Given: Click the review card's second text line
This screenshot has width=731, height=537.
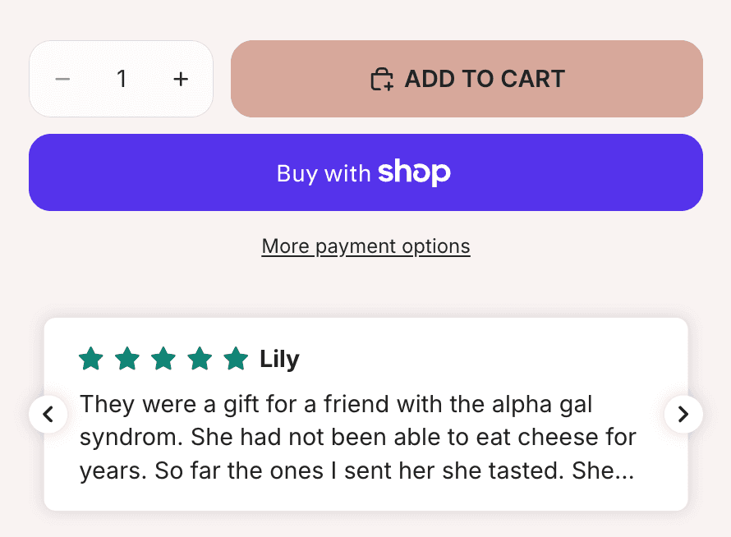Looking at the screenshot, I should tap(358, 438).
